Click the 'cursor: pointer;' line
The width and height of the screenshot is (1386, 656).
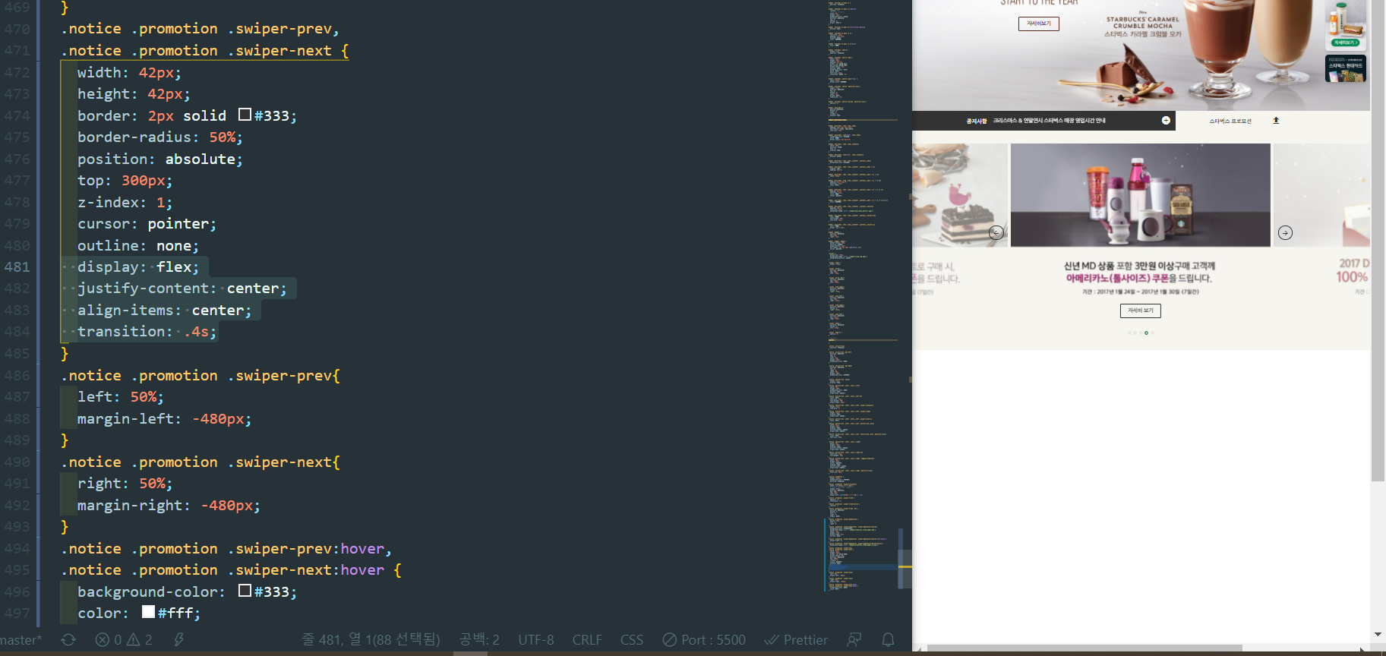147,224
